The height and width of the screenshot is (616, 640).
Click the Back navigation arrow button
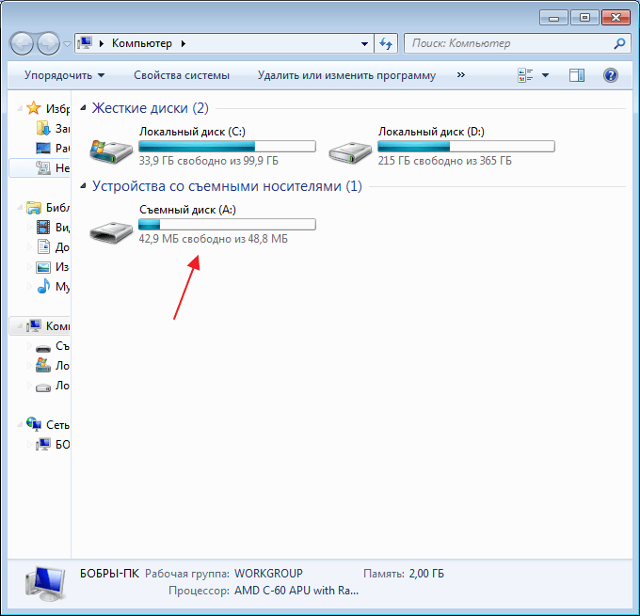pos(22,43)
